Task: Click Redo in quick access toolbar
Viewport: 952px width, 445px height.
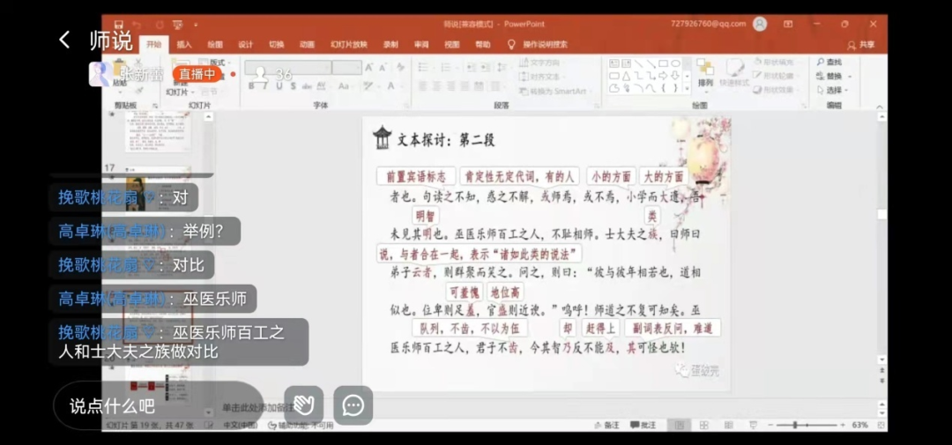Action: click(159, 25)
